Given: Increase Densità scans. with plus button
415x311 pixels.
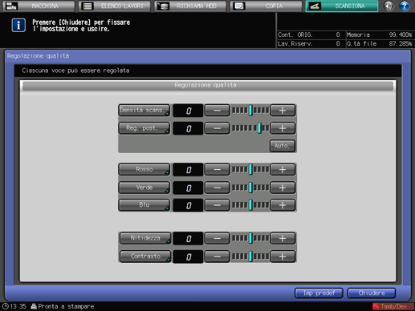Looking at the screenshot, I should pos(283,111).
